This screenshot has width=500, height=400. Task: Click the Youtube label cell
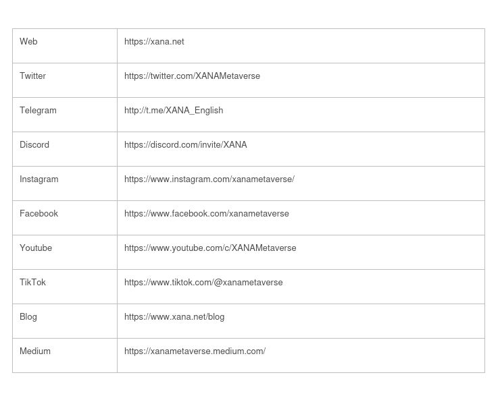[36, 248]
